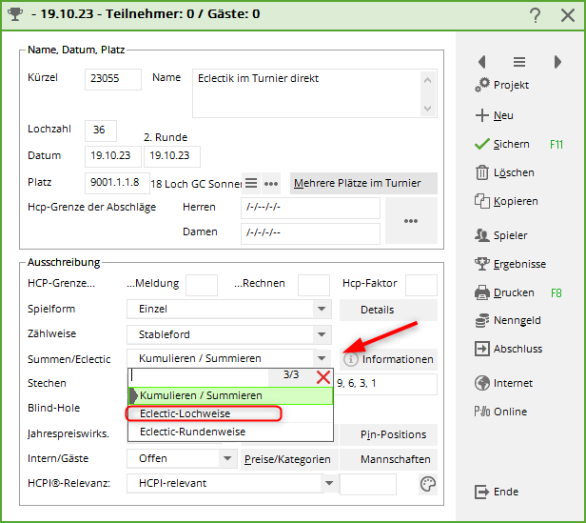Open the Intern/Gäste Offen dropdown
Image resolution: width=586 pixels, height=523 pixels.
click(x=227, y=459)
